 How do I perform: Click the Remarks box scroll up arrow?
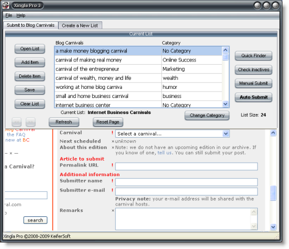click(x=254, y=212)
